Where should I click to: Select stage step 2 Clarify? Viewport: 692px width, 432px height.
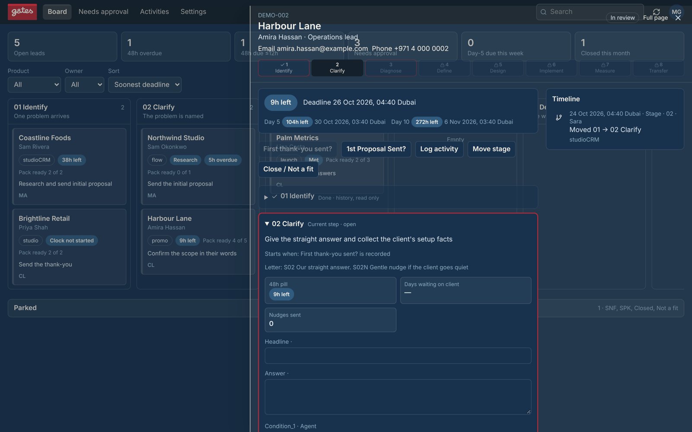tap(337, 68)
